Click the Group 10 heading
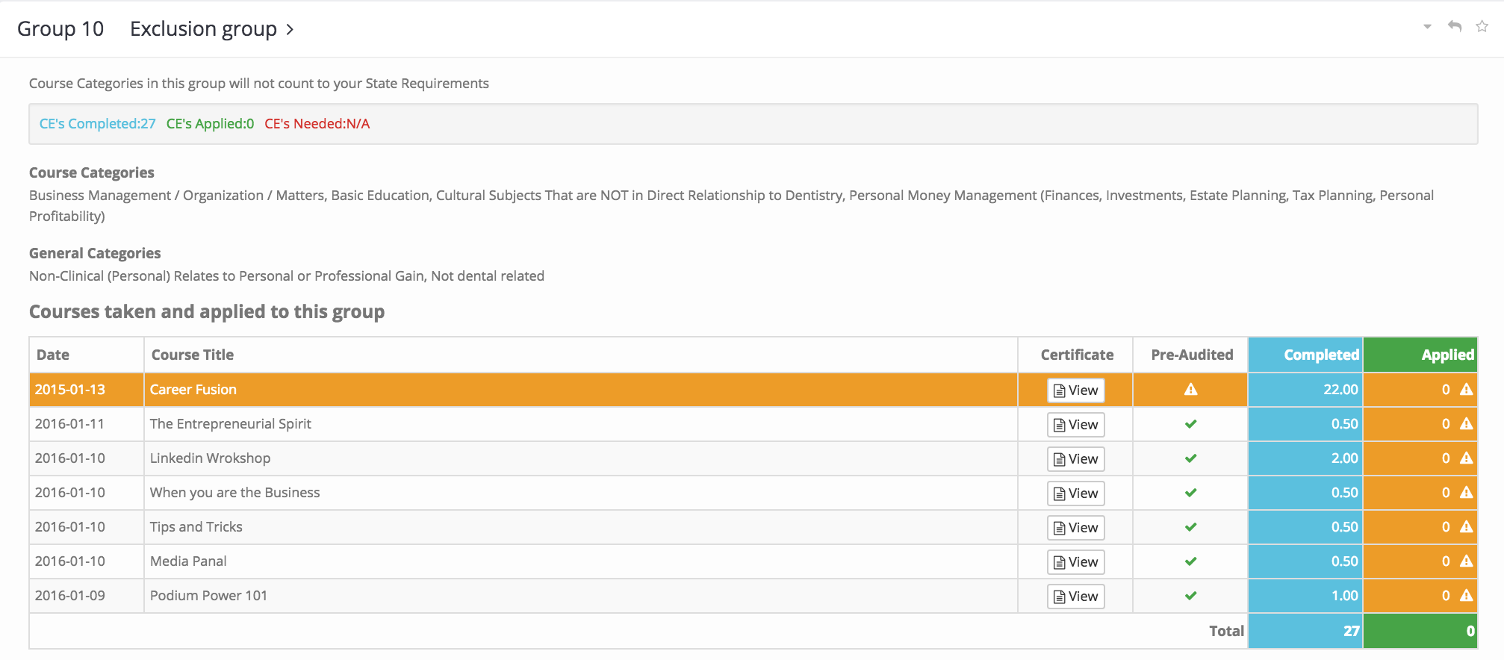Image resolution: width=1504 pixels, height=660 pixels. (x=60, y=29)
